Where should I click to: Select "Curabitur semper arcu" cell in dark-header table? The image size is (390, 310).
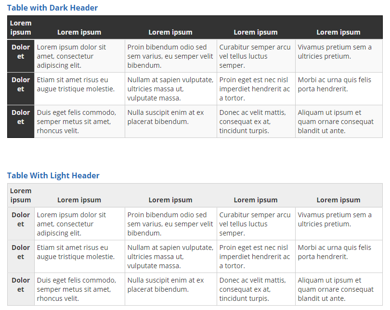click(255, 56)
